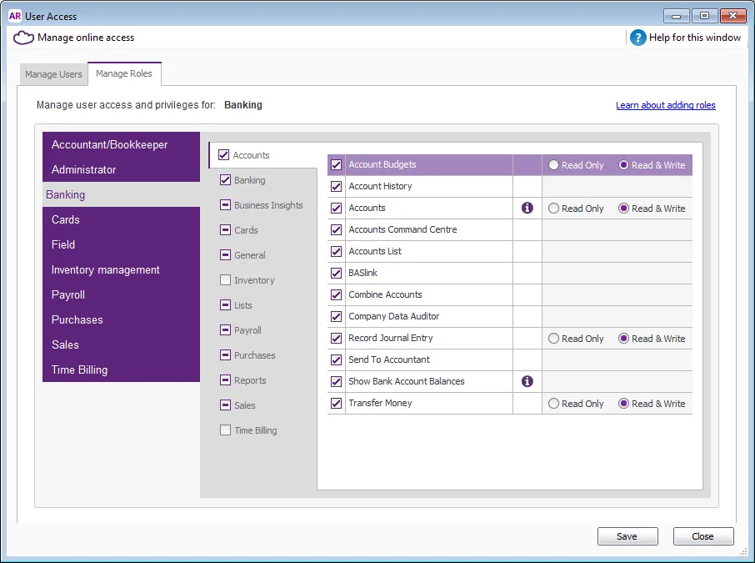Uncheck Account Budgets permission
Viewport: 755px width, 563px height.
pyautogui.click(x=336, y=165)
